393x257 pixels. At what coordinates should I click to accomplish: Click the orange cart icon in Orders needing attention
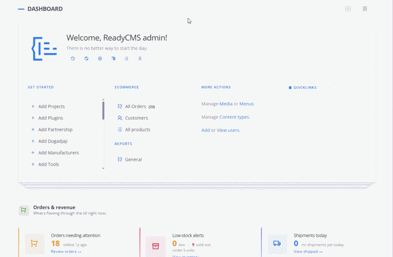[x=34, y=244]
